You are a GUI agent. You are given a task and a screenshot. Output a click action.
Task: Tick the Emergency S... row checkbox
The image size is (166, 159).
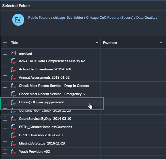click(x=5, y=94)
